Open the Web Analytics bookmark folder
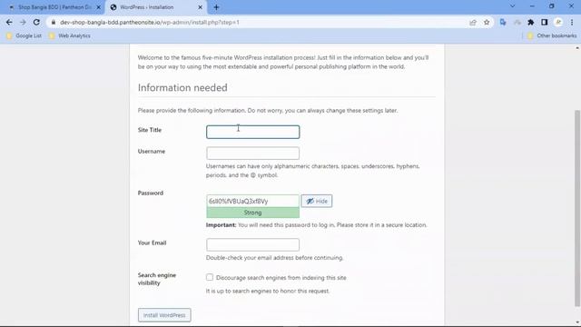 coord(70,35)
